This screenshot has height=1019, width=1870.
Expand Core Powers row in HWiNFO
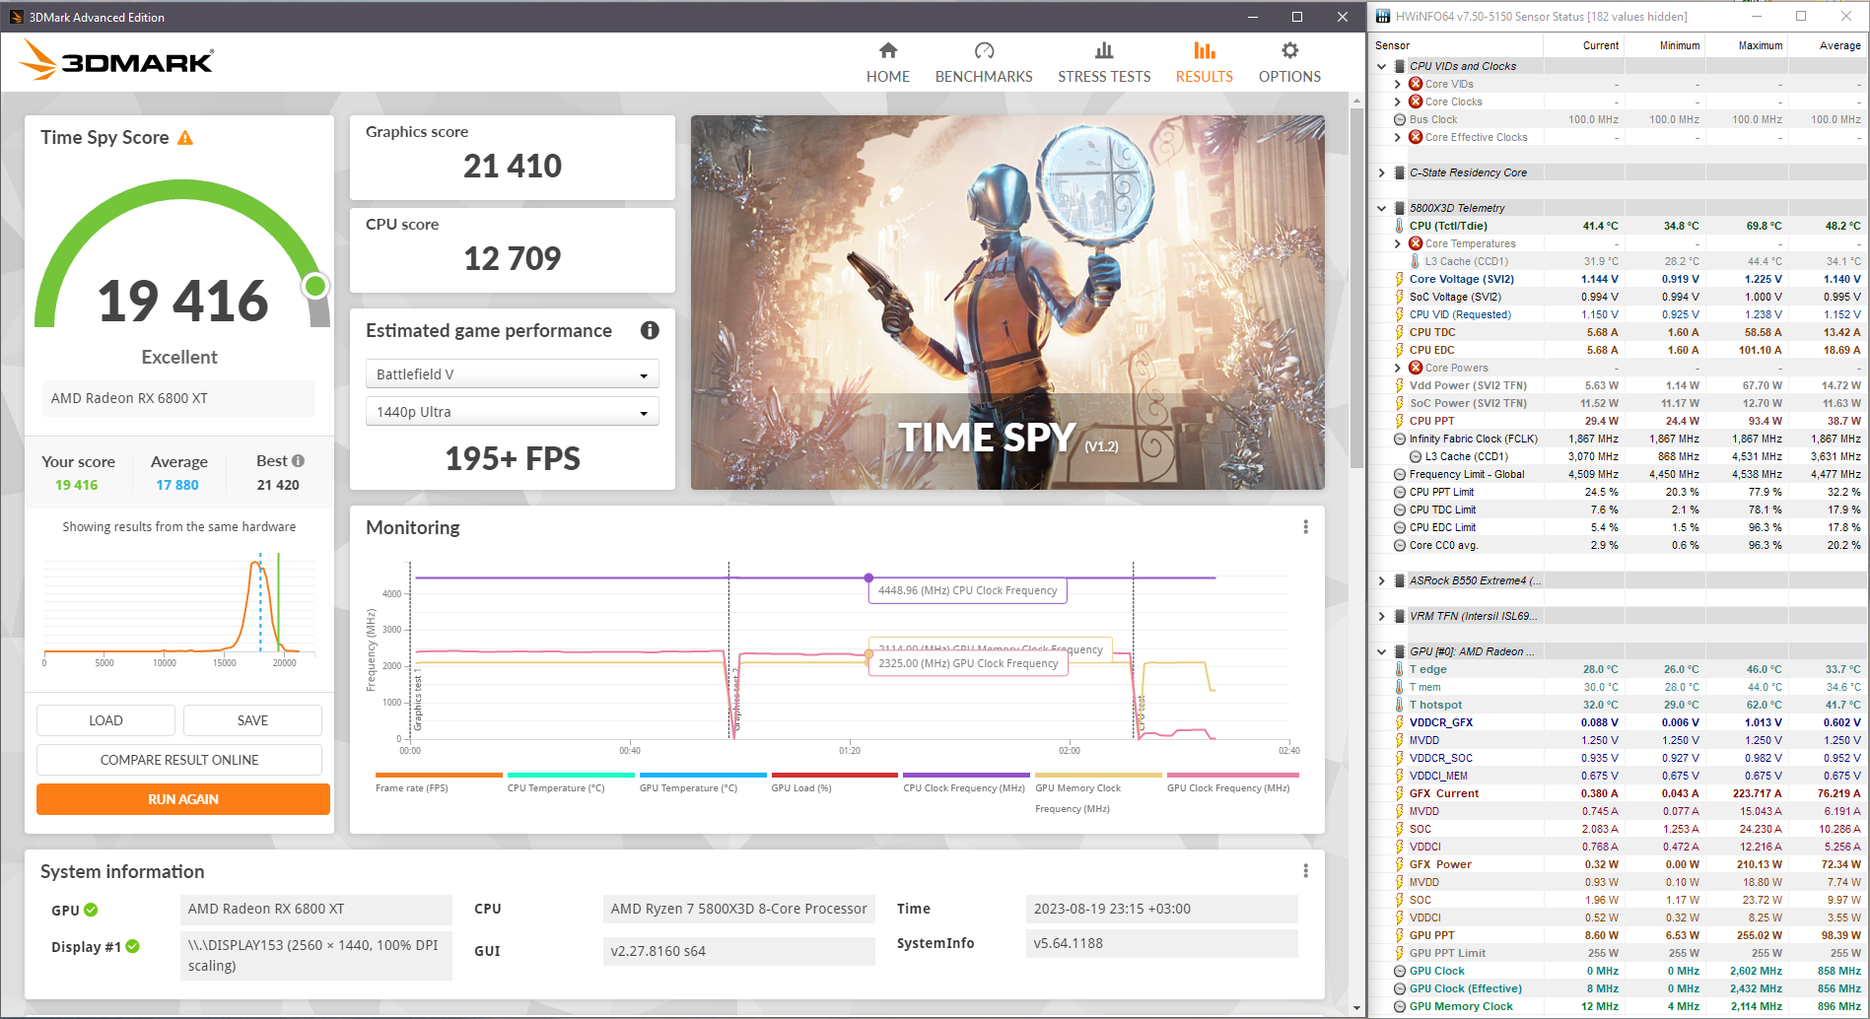pos(1397,368)
